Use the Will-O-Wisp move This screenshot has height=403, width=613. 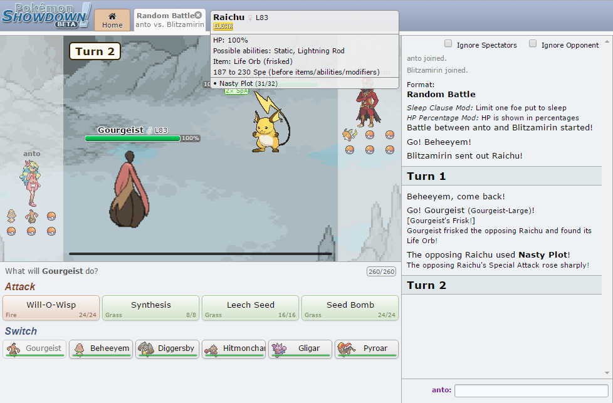(51, 308)
